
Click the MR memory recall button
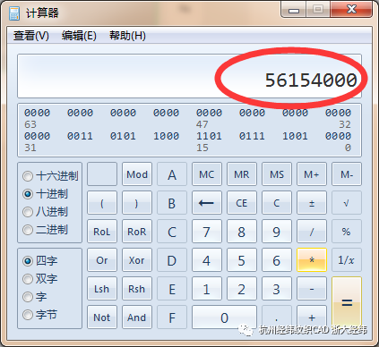pyautogui.click(x=242, y=174)
